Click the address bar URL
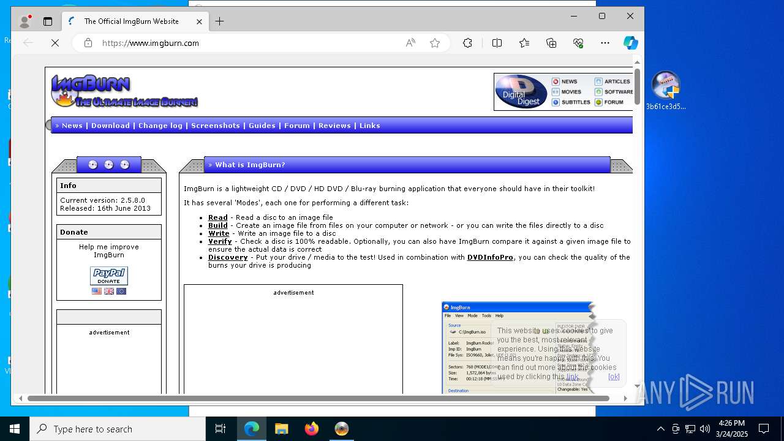Image resolution: width=784 pixels, height=441 pixels. [151, 43]
